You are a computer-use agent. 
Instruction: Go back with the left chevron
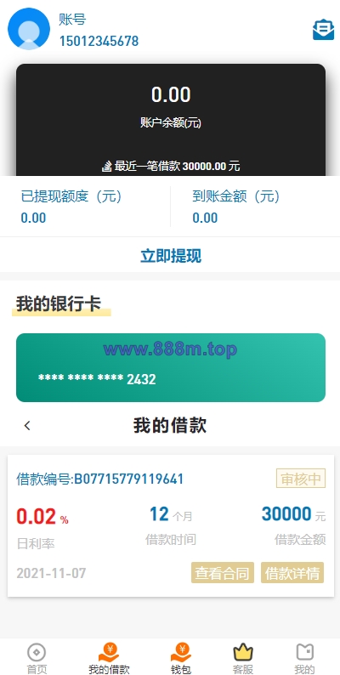27,426
